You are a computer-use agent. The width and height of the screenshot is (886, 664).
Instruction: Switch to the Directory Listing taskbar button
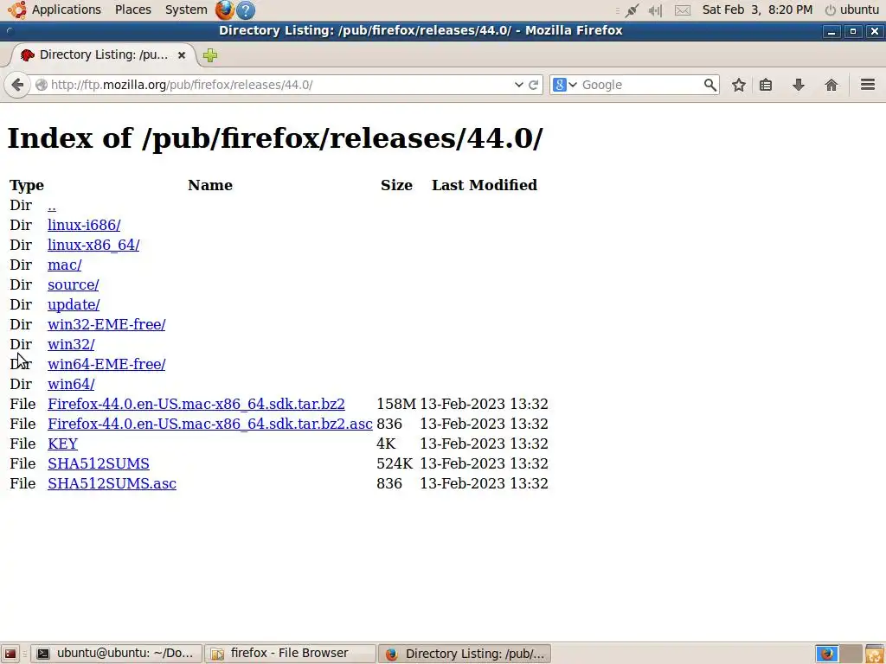click(464, 654)
